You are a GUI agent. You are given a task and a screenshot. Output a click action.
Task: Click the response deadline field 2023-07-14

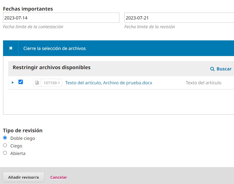pyautogui.click(x=61, y=18)
